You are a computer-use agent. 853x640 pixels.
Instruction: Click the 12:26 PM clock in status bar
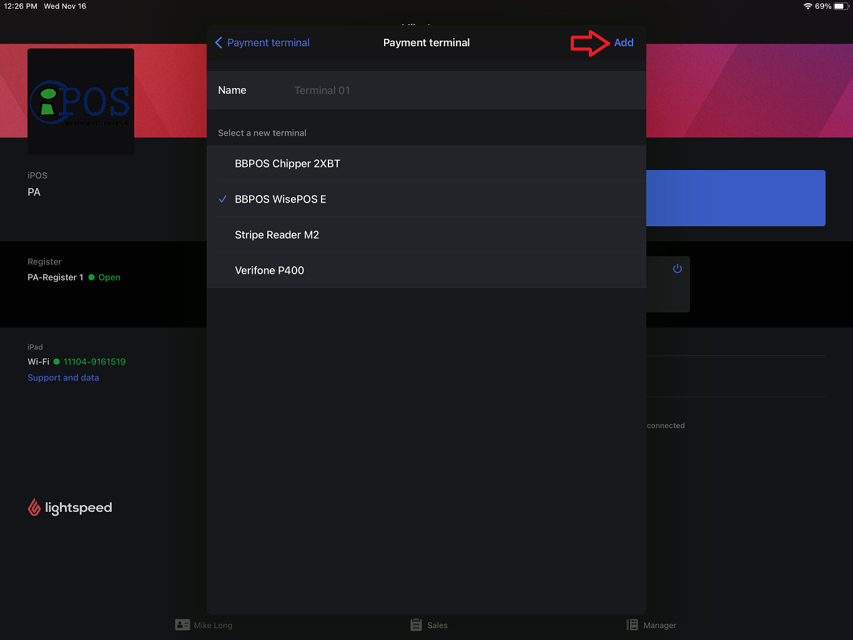coord(21,6)
